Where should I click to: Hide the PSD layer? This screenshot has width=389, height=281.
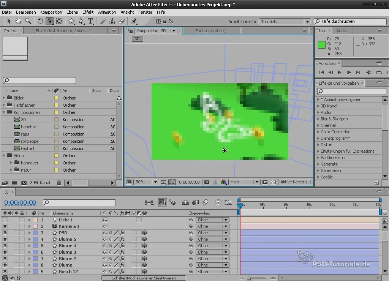[x=5, y=233]
